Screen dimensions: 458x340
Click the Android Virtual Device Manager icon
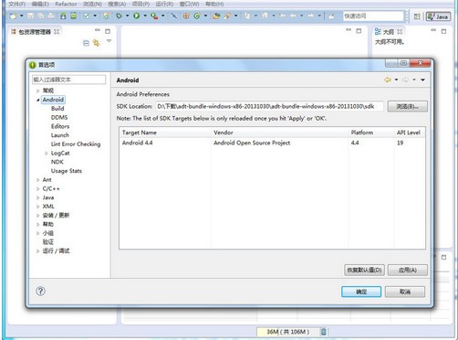click(73, 16)
